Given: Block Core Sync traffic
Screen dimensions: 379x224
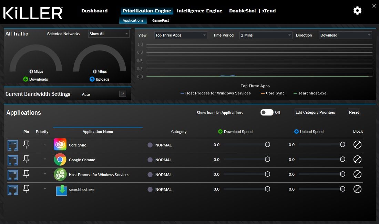Looking at the screenshot, I should [357, 144].
